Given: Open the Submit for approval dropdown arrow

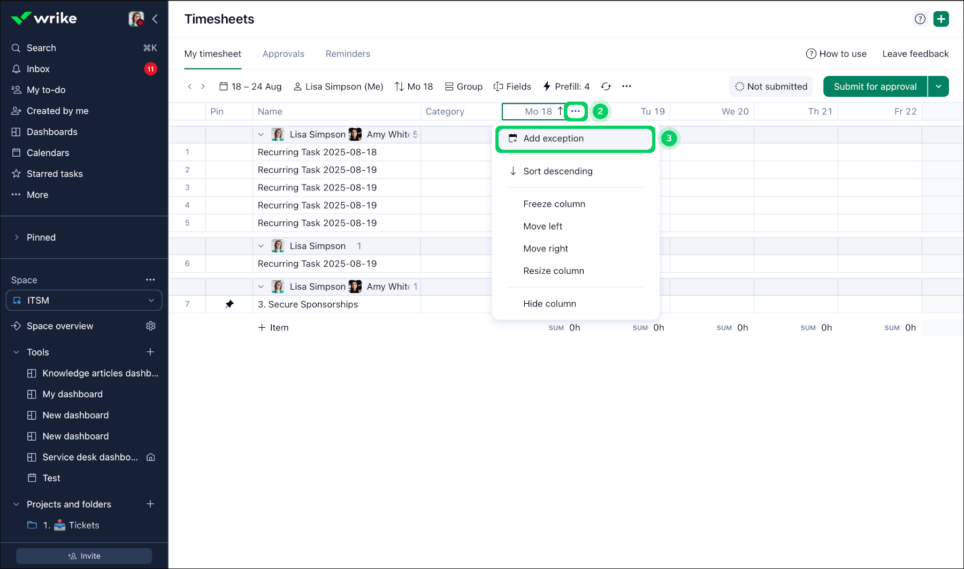Looking at the screenshot, I should (939, 87).
